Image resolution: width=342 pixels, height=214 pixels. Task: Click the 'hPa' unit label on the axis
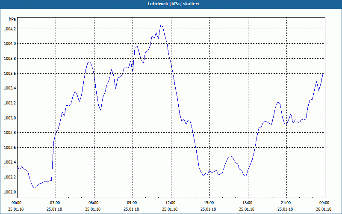coord(12,19)
